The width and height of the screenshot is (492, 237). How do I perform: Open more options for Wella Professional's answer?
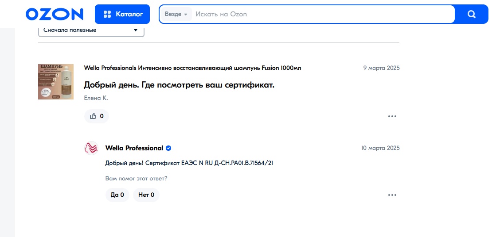392,195
